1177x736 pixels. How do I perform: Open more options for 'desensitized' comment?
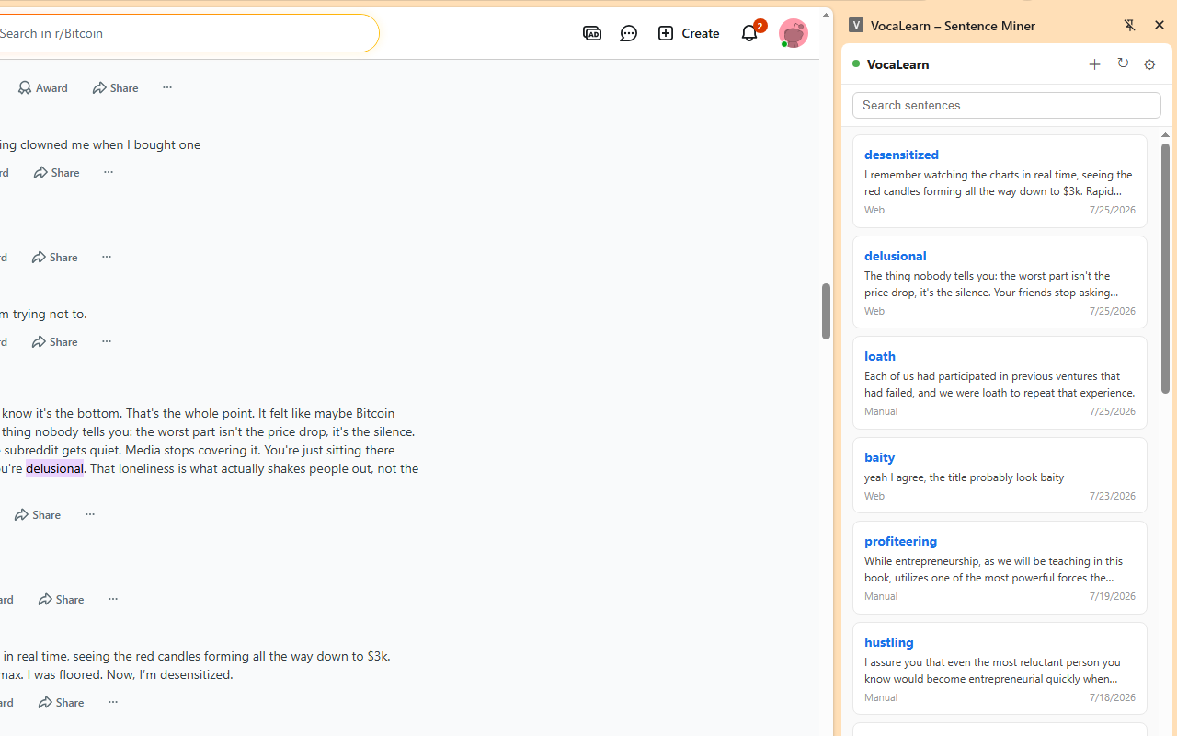tap(112, 702)
